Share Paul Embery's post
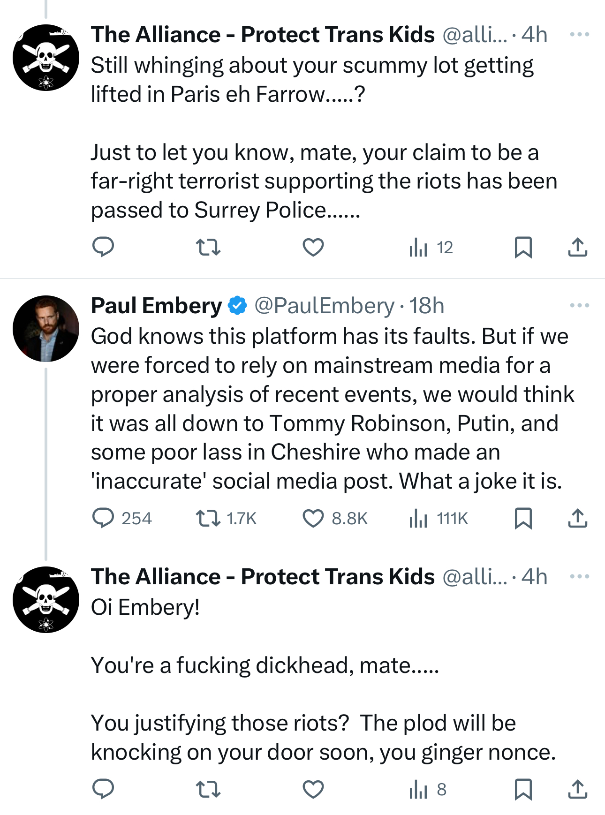The image size is (605, 815). [x=577, y=518]
